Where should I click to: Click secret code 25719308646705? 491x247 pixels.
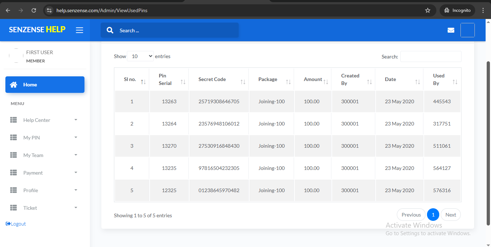point(219,101)
